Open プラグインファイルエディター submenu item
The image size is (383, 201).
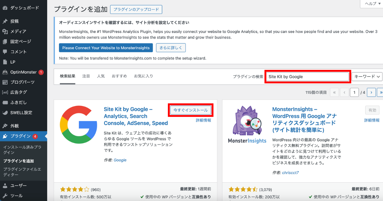[22, 172]
